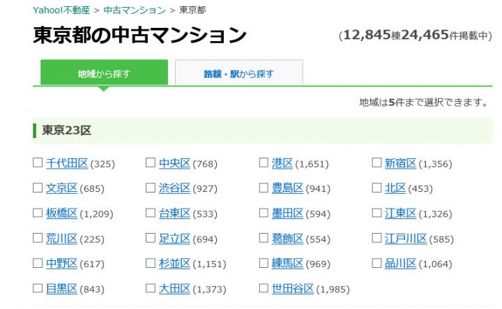The width and height of the screenshot is (502, 309).
Task: Check the 品川区 checkbox
Action: [x=376, y=263]
